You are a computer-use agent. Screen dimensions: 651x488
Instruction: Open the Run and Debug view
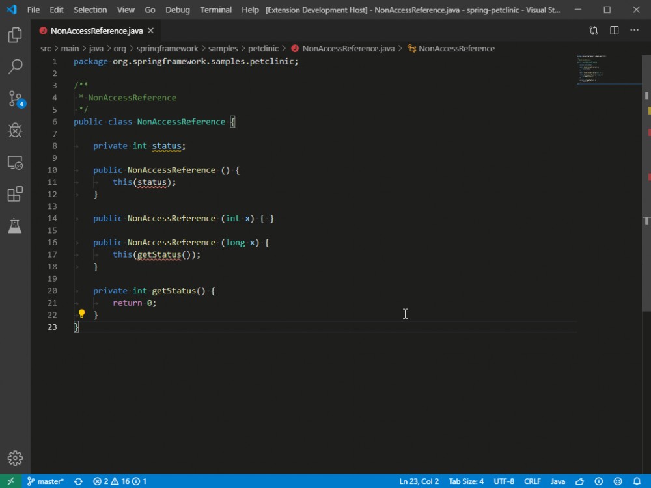16,130
